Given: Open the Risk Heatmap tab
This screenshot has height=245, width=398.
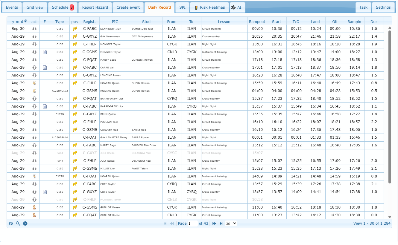Looking at the screenshot, I should 209,7.
